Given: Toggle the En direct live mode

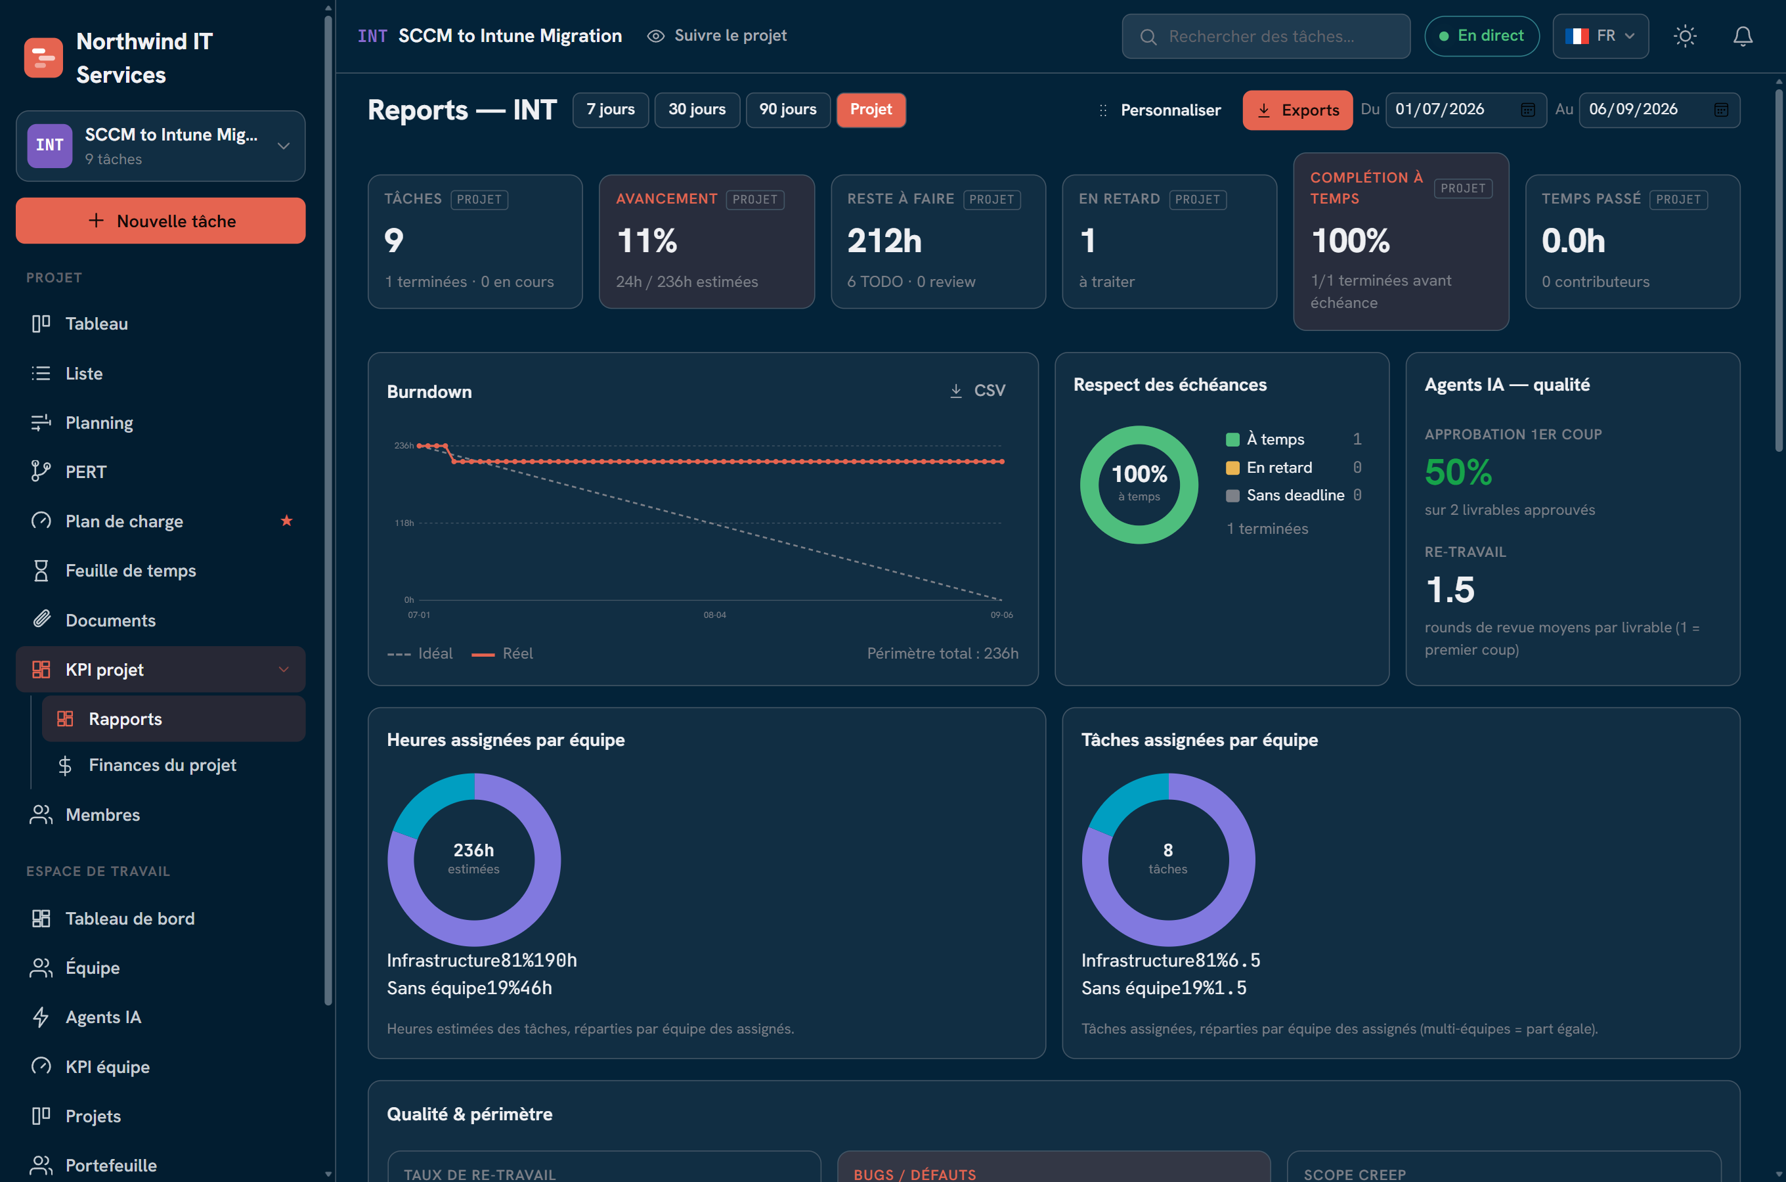Looking at the screenshot, I should point(1481,36).
